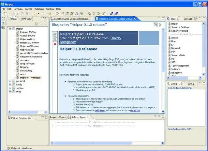The width and height of the screenshot is (208, 151).
Task: Close the Categ... tab with its X
Action: point(182,83)
